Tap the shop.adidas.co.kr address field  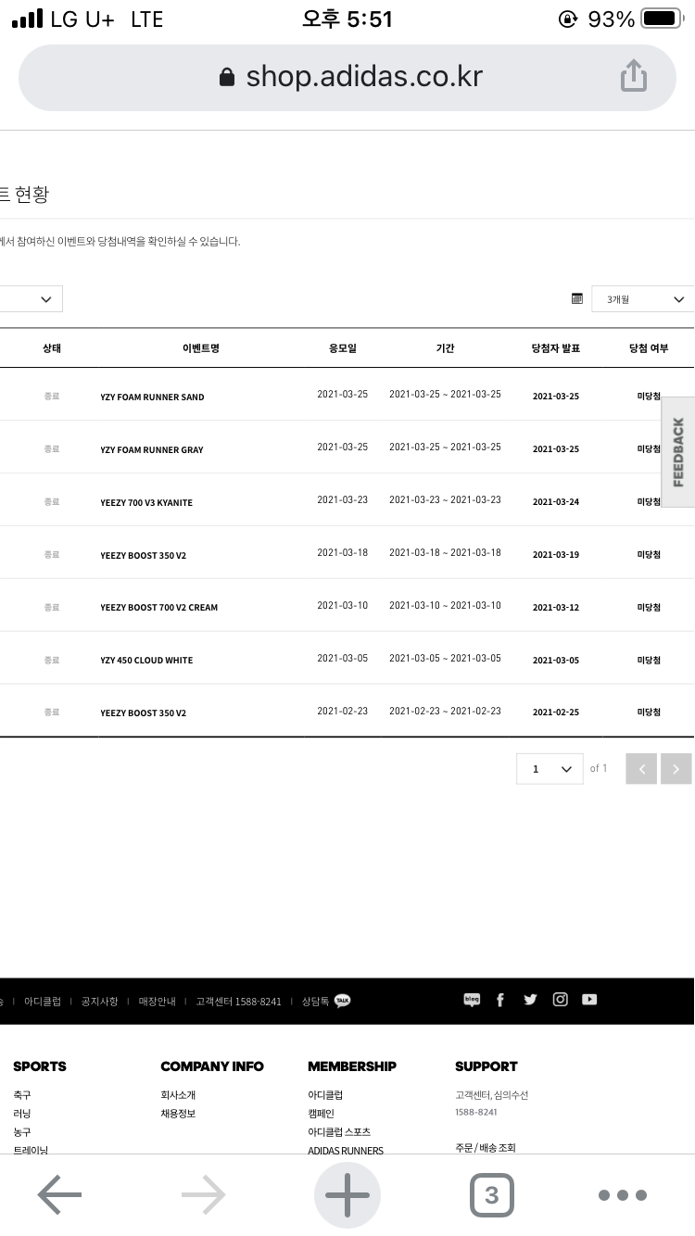[x=347, y=77]
